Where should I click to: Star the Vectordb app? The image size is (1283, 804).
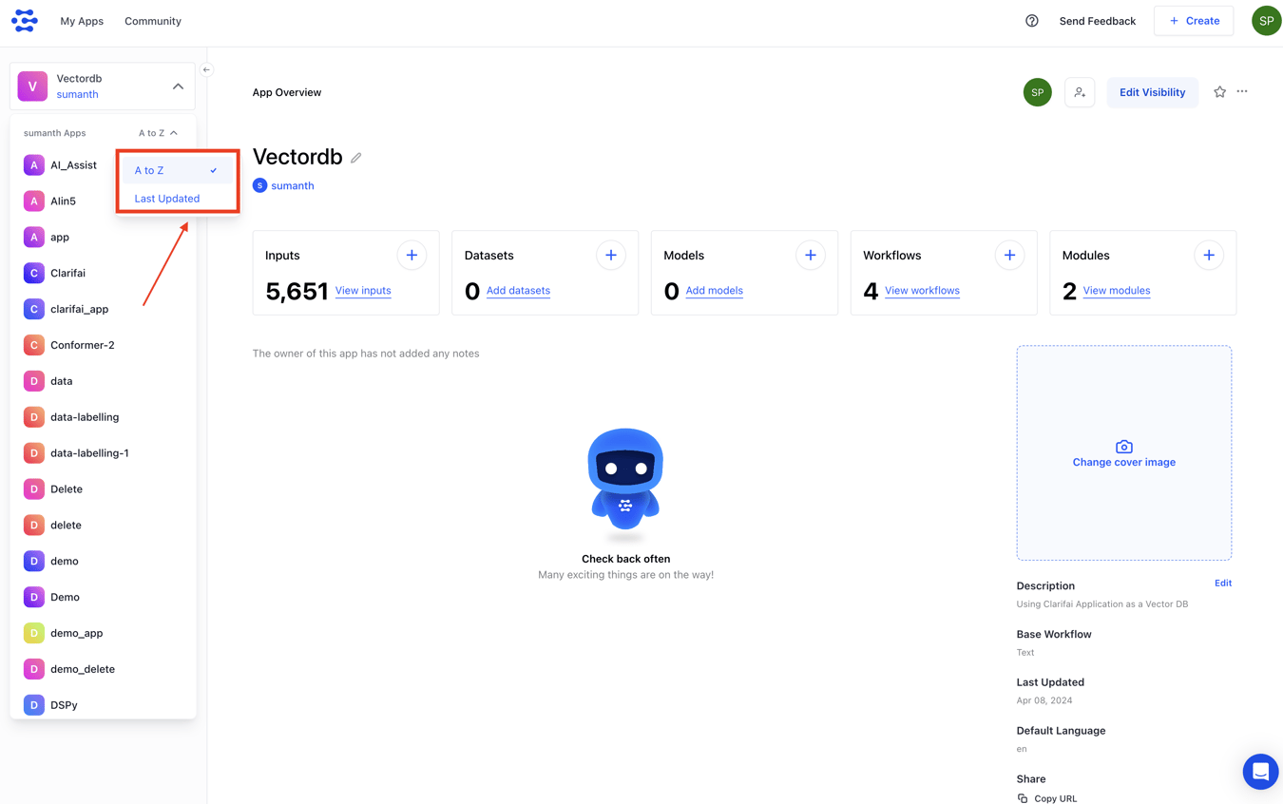pyautogui.click(x=1219, y=92)
